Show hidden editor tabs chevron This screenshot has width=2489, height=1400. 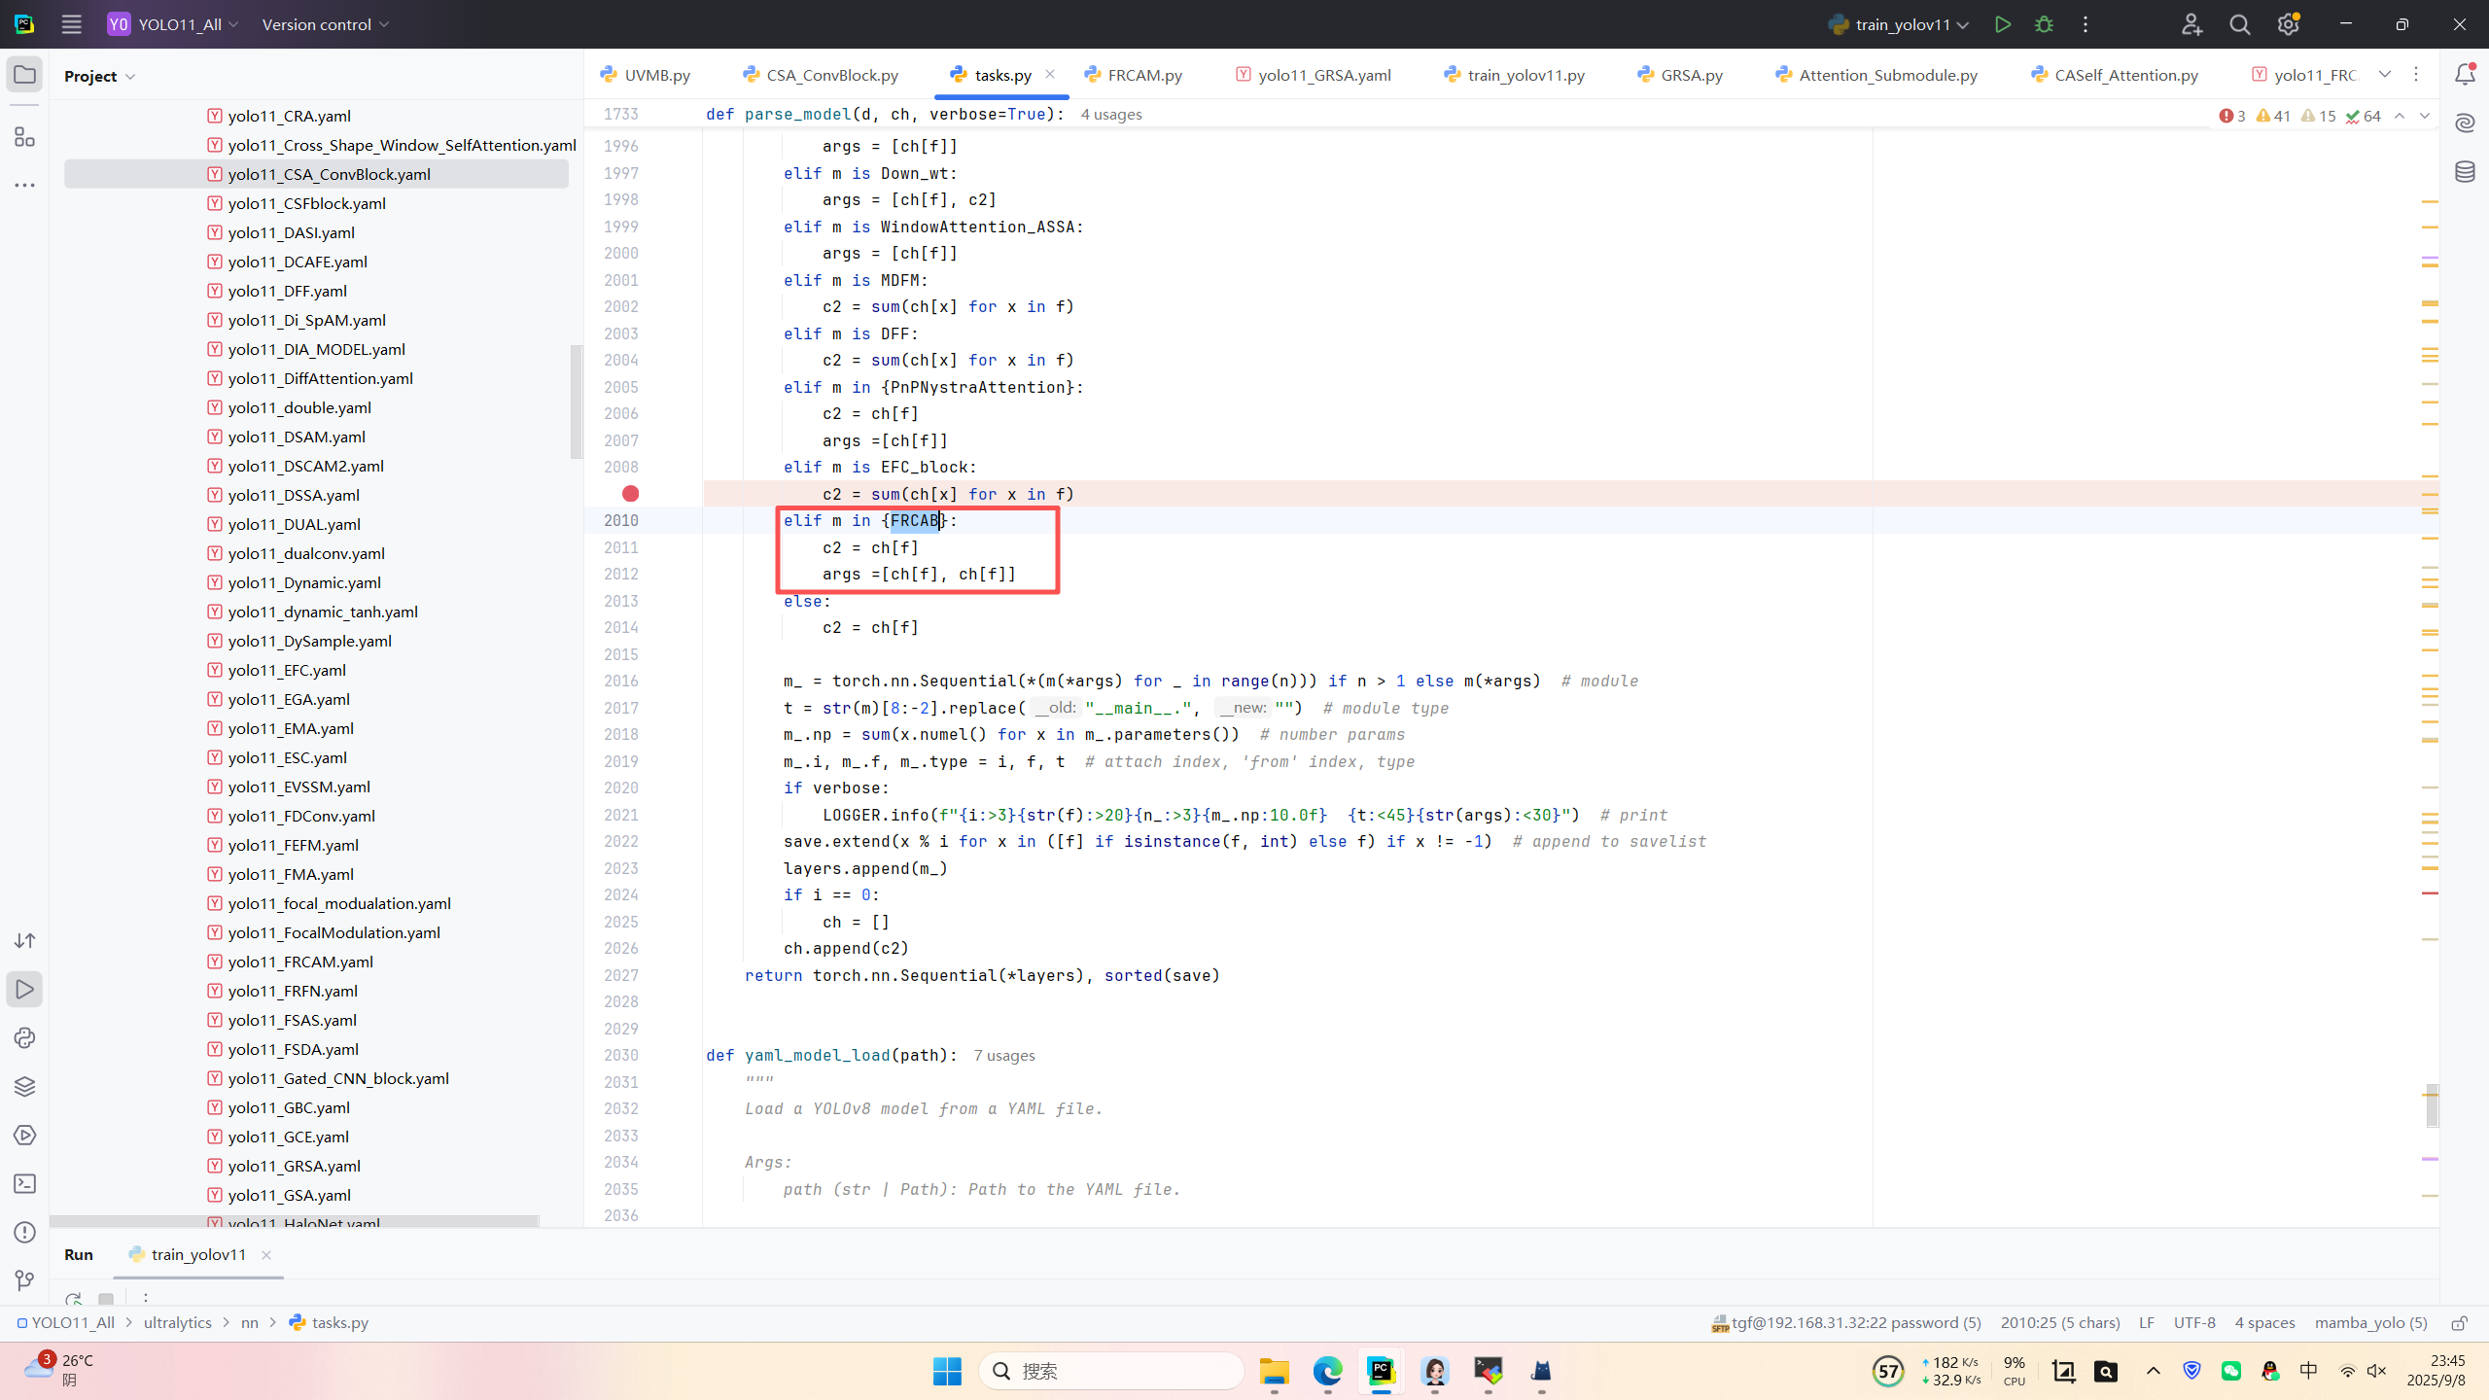(2385, 75)
